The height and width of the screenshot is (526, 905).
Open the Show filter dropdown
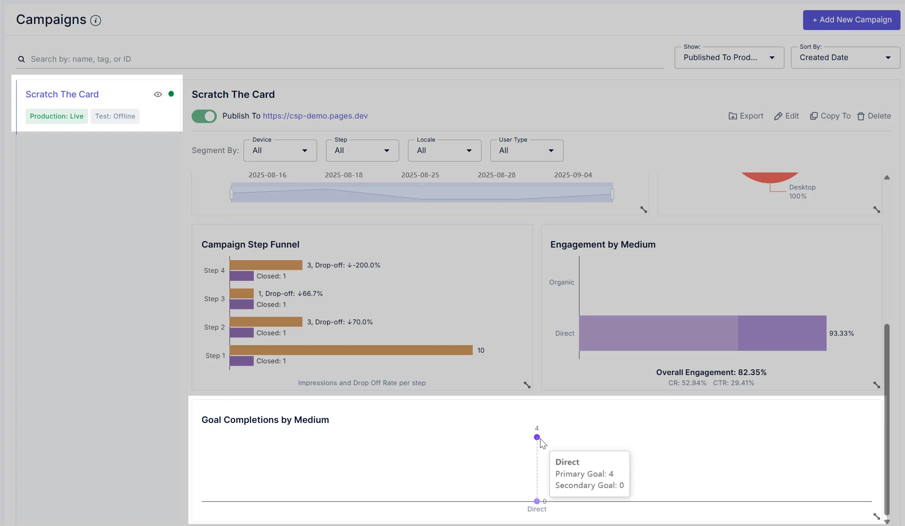click(729, 58)
